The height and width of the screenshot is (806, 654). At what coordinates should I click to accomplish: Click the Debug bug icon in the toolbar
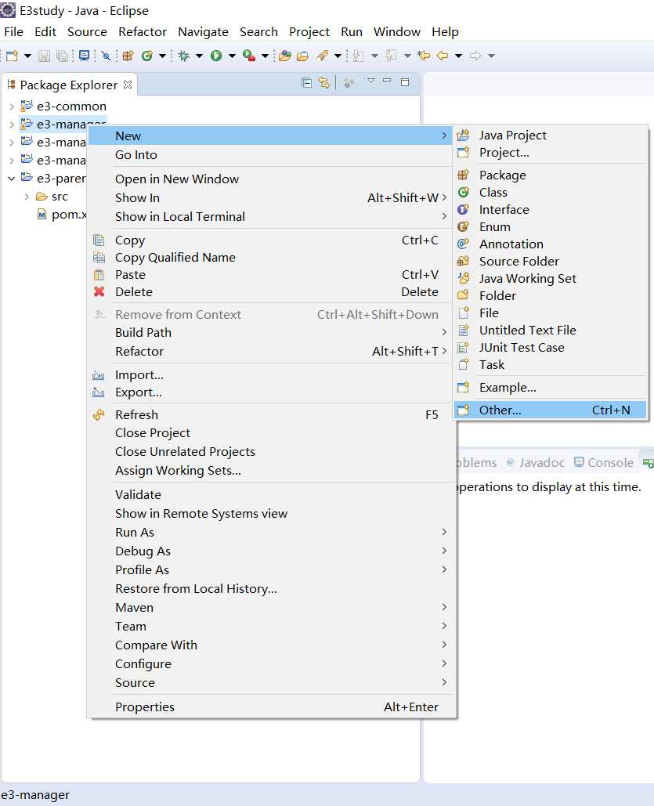click(183, 56)
